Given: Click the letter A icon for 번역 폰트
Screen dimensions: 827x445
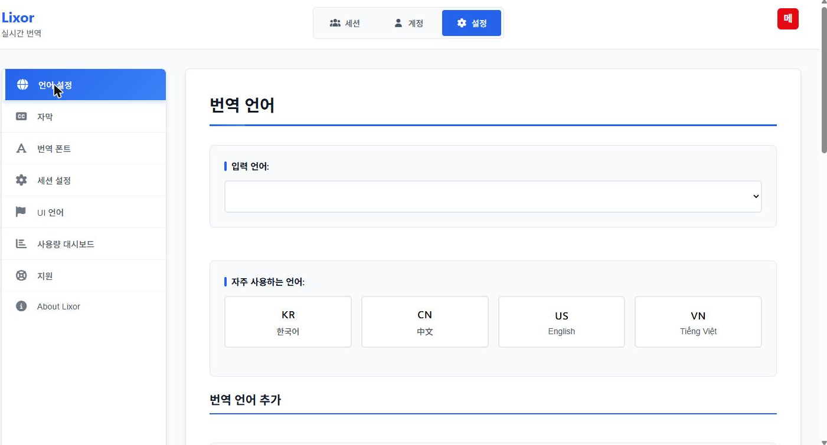Looking at the screenshot, I should [x=21, y=149].
